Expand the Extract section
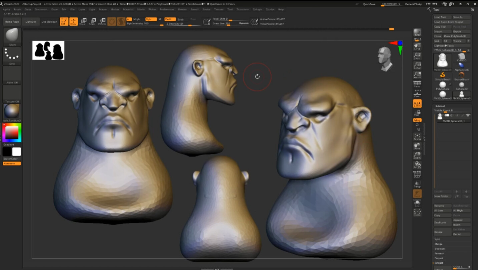 click(439, 263)
